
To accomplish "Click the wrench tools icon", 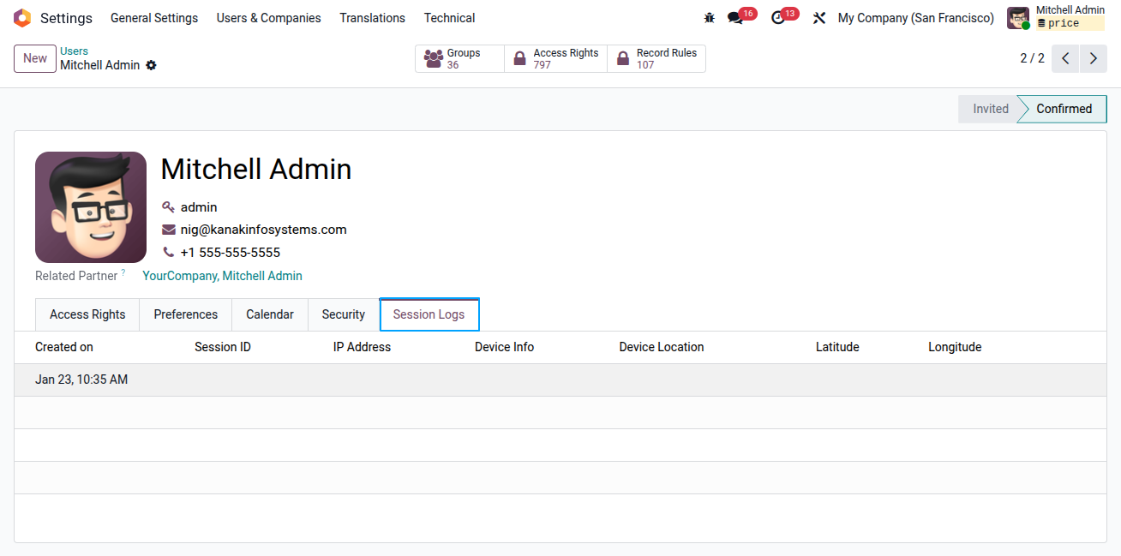I will tap(819, 18).
